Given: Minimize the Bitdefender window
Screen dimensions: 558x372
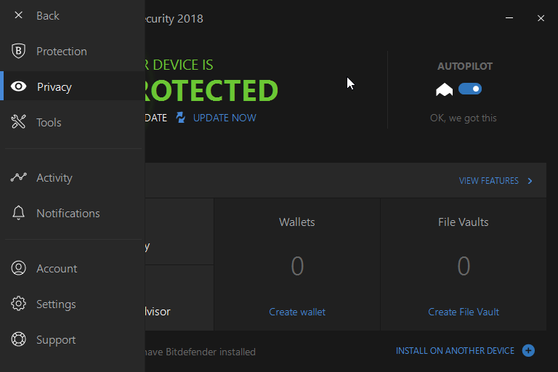Looking at the screenshot, I should point(509,17).
